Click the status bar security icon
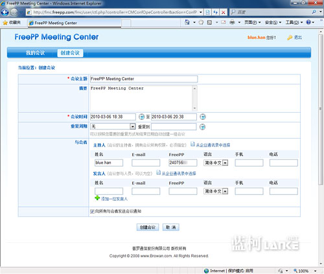 click(x=281, y=271)
